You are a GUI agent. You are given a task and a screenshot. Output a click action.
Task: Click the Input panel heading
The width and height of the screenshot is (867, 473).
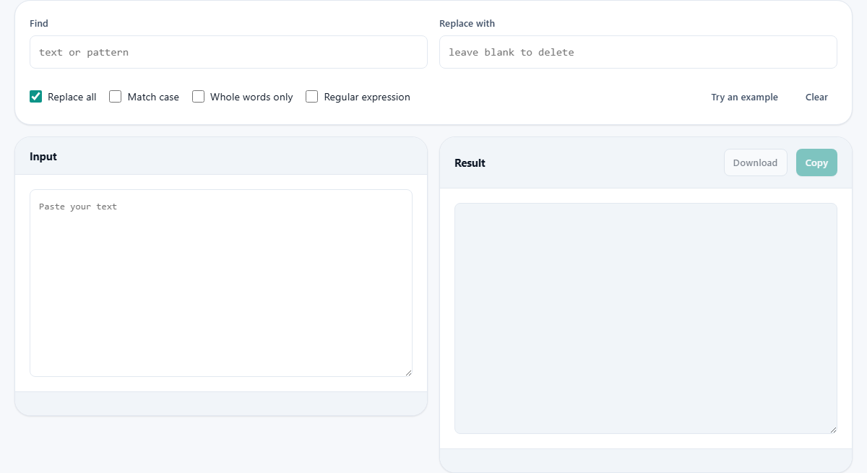click(43, 157)
